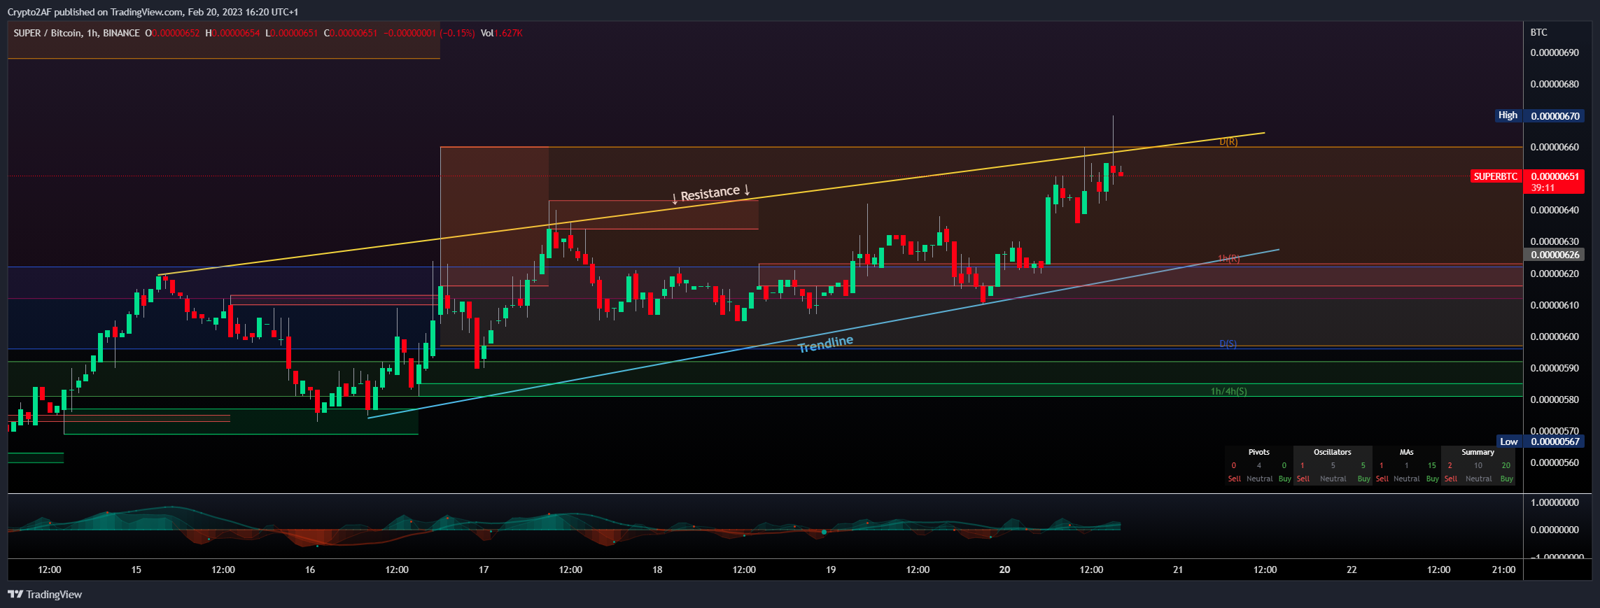Click the Oscillators column header

click(x=1332, y=452)
